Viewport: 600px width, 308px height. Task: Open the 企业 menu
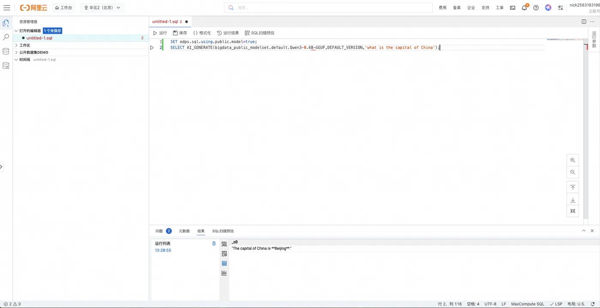point(471,8)
